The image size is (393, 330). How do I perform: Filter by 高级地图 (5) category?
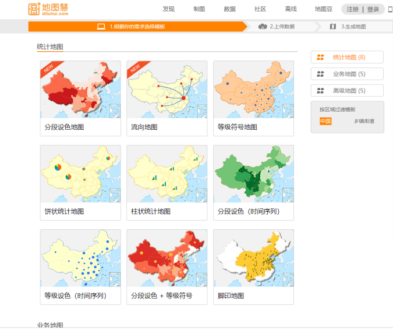pyautogui.click(x=347, y=90)
